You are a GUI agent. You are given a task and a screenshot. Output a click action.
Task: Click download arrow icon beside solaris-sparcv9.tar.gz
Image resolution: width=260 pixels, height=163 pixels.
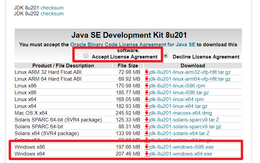147,127
